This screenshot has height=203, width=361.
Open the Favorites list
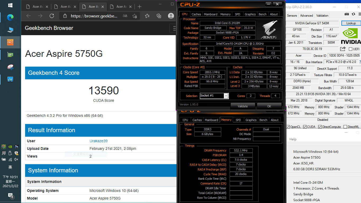pyautogui.click(x=147, y=16)
